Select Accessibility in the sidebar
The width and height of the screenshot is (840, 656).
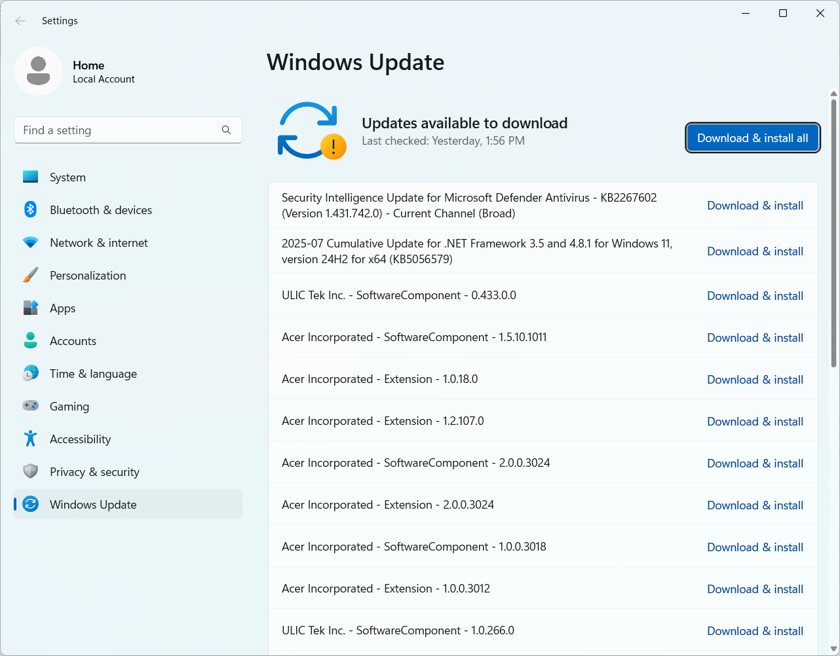pos(128,439)
